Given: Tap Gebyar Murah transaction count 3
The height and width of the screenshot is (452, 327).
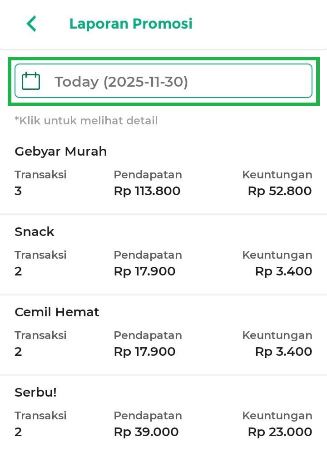Looking at the screenshot, I should click(18, 191).
